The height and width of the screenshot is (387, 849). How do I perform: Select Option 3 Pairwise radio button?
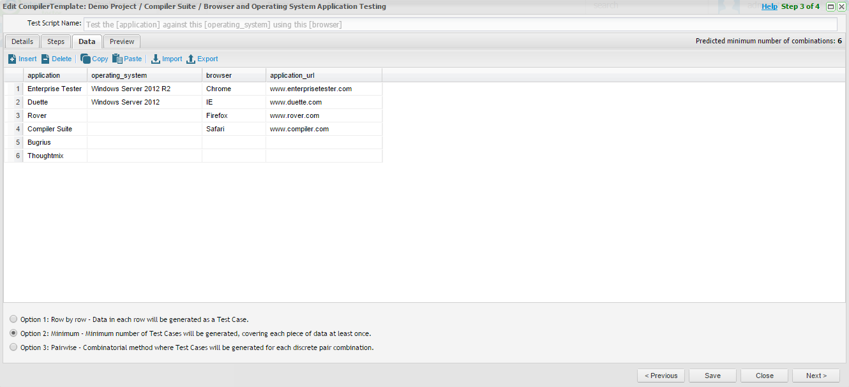(x=14, y=347)
